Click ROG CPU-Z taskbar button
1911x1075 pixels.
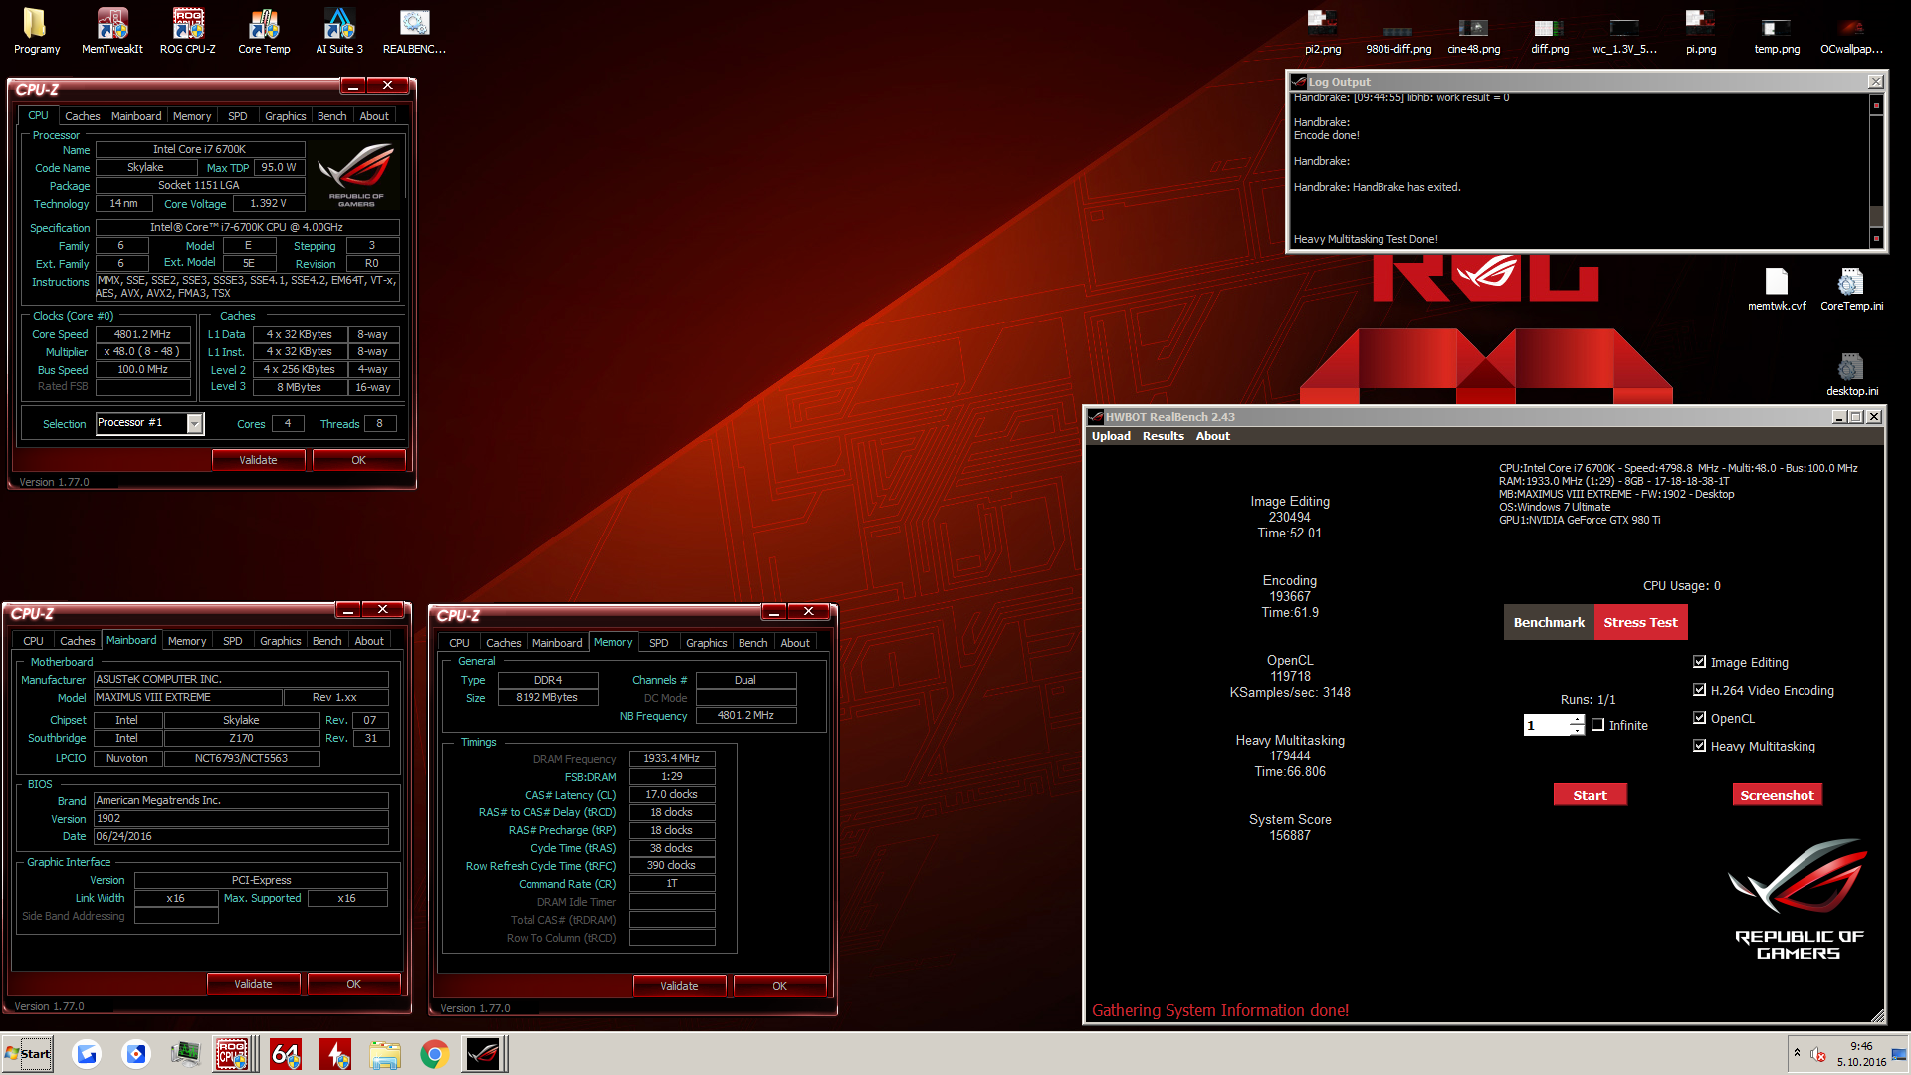pyautogui.click(x=232, y=1054)
